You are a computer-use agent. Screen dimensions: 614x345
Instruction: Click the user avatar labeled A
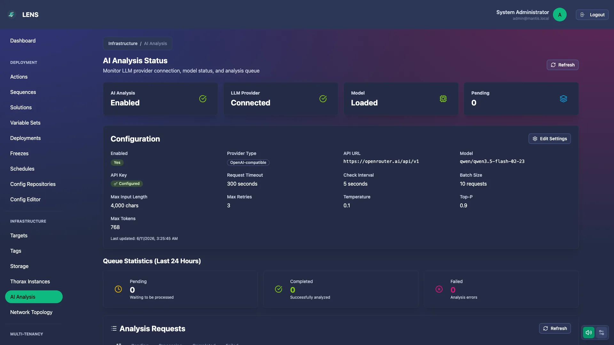click(560, 15)
